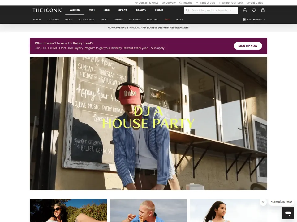The height and width of the screenshot is (222, 297).
Task: Open the CLOTHING menu
Action: (53, 19)
